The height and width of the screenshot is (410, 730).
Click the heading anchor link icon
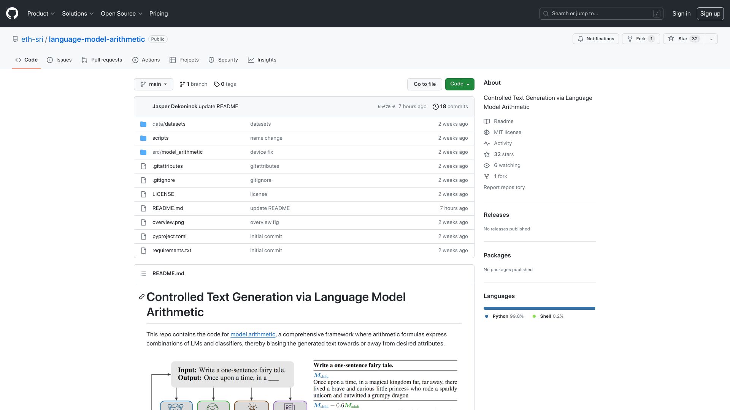142,296
